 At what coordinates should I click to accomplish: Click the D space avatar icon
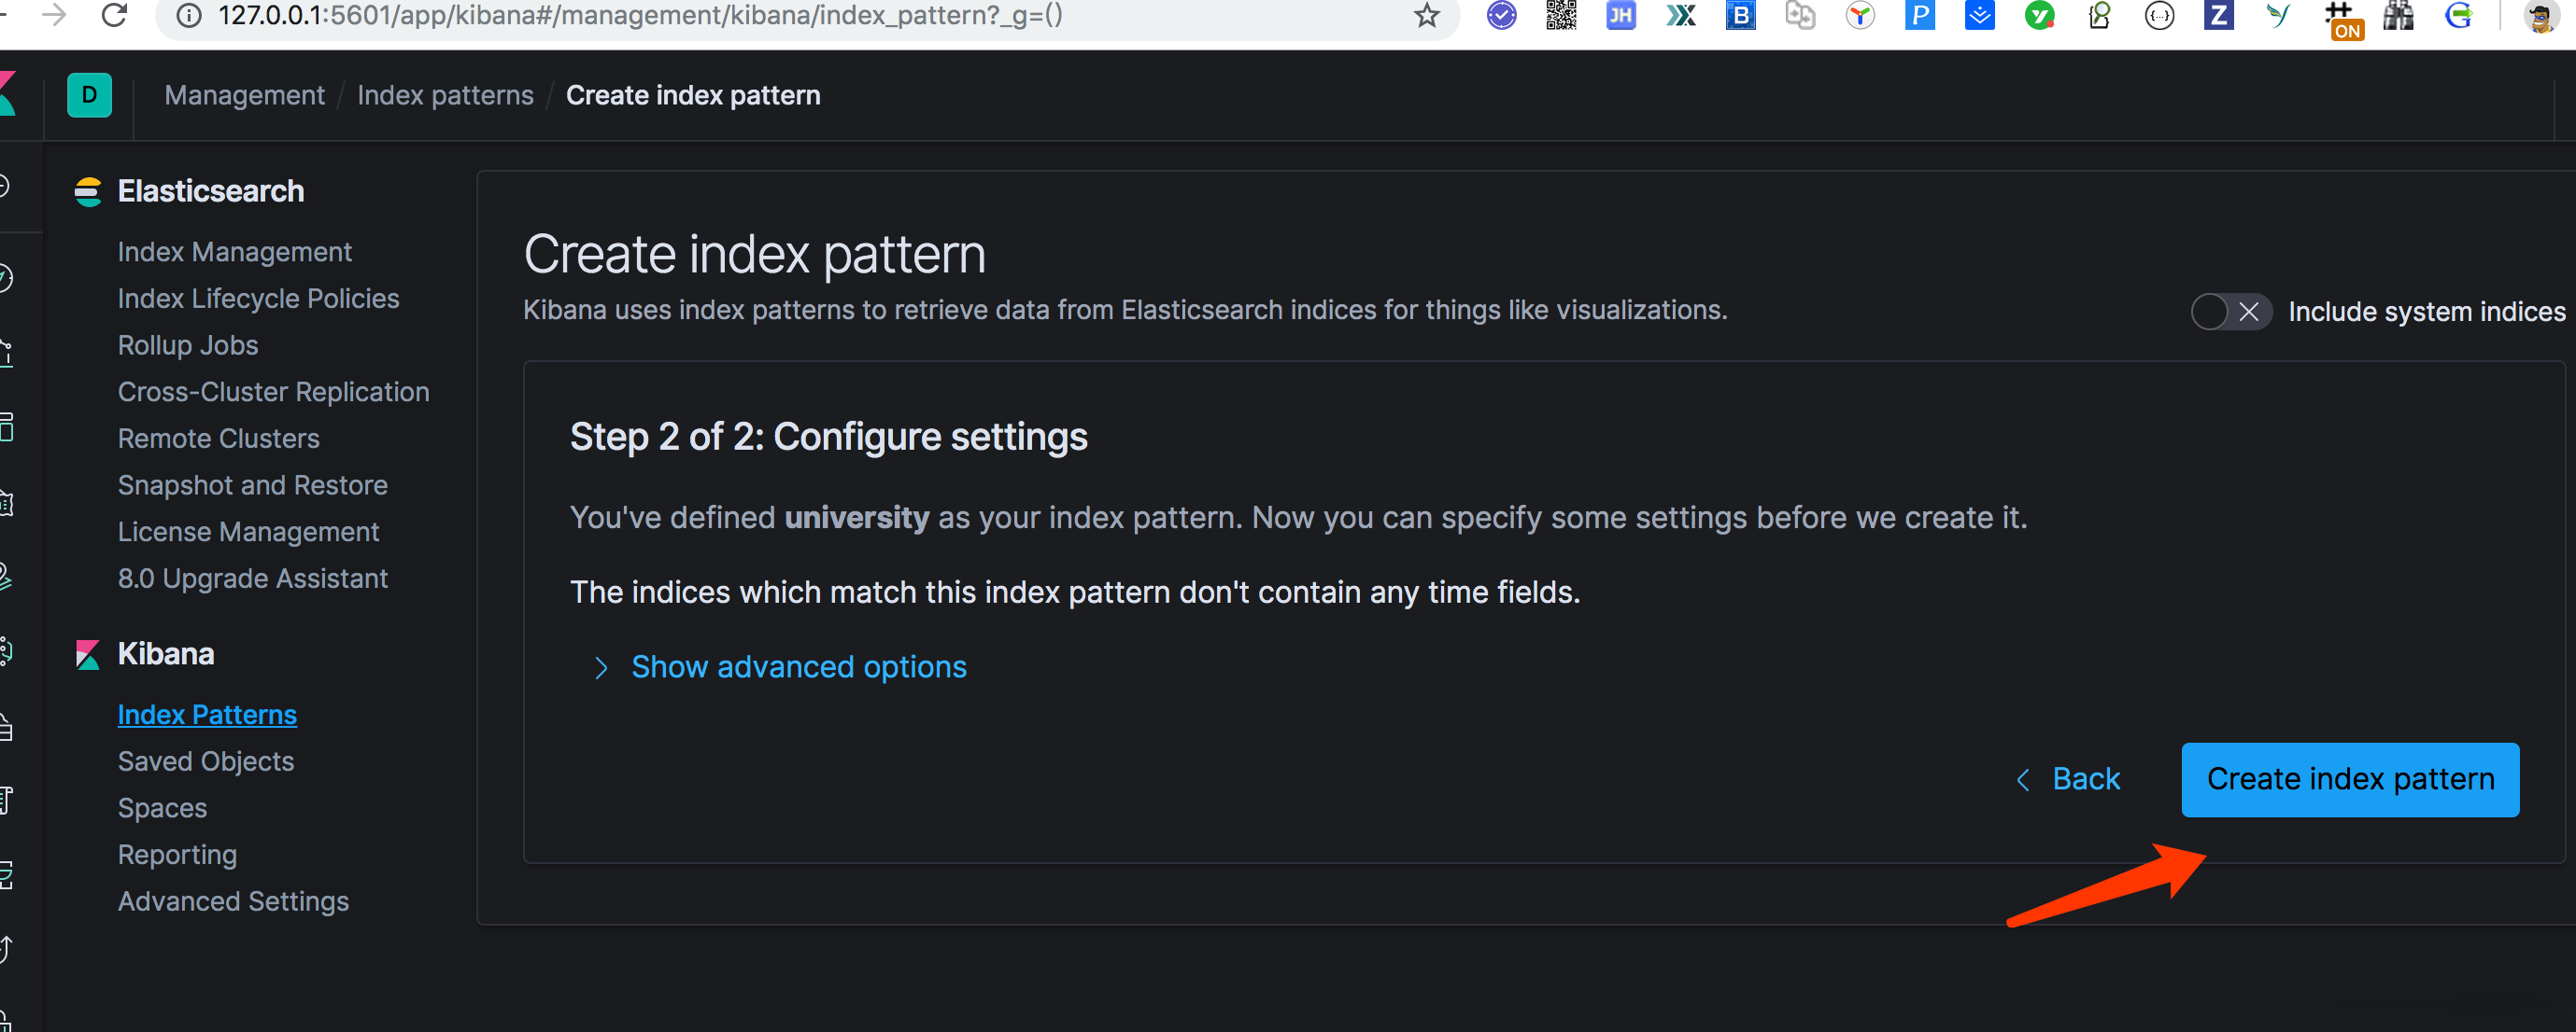pos(89,96)
